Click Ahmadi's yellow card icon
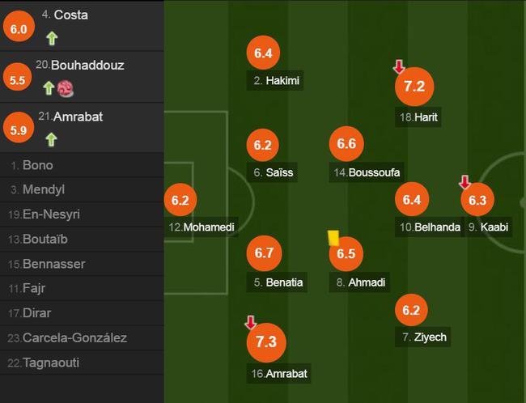Viewport: 526px width, 403px height. click(333, 238)
